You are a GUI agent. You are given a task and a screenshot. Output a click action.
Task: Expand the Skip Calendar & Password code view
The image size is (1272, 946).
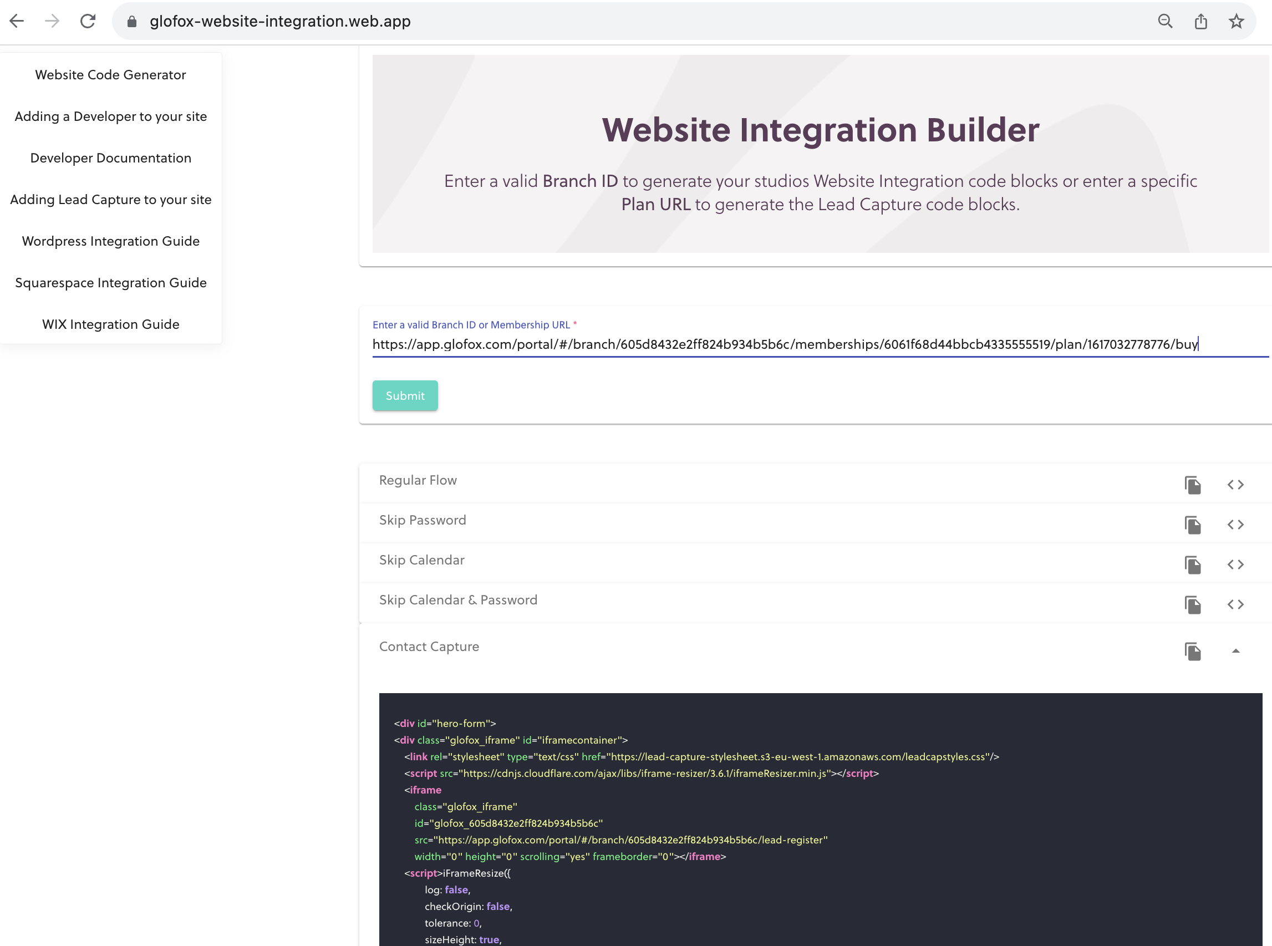[x=1235, y=604]
